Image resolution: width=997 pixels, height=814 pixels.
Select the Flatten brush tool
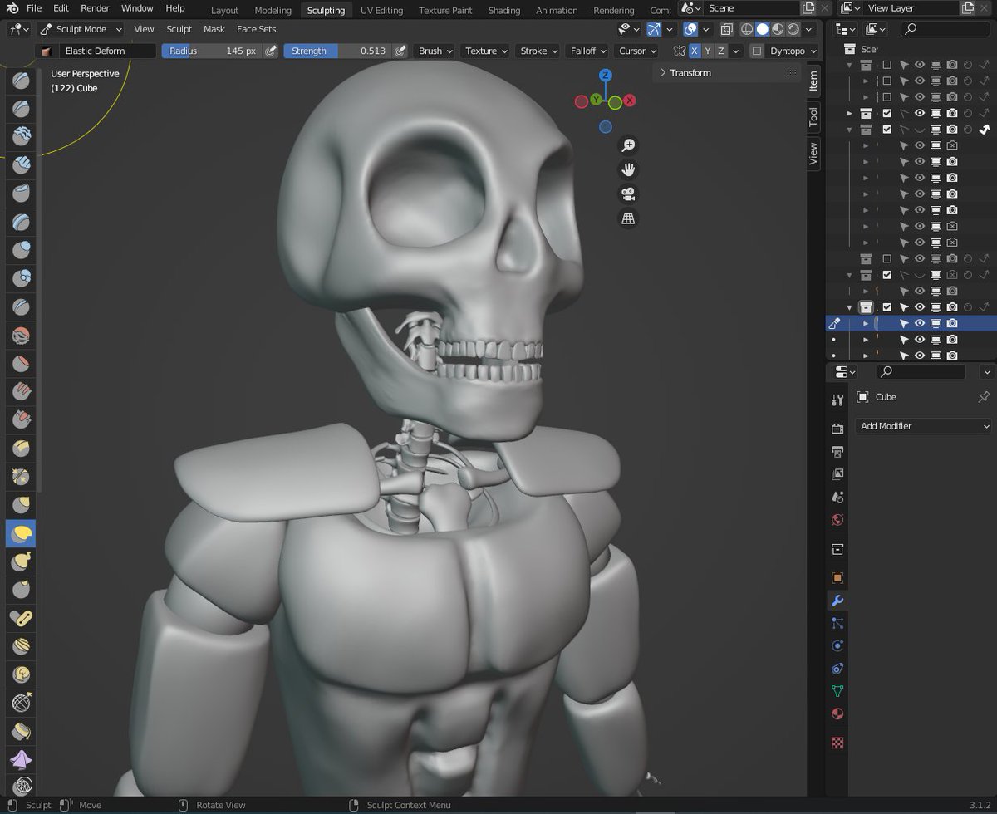click(21, 364)
